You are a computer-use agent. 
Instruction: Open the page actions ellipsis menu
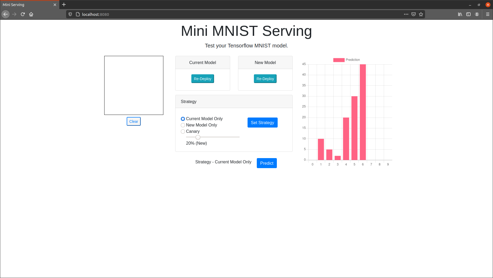[406, 14]
